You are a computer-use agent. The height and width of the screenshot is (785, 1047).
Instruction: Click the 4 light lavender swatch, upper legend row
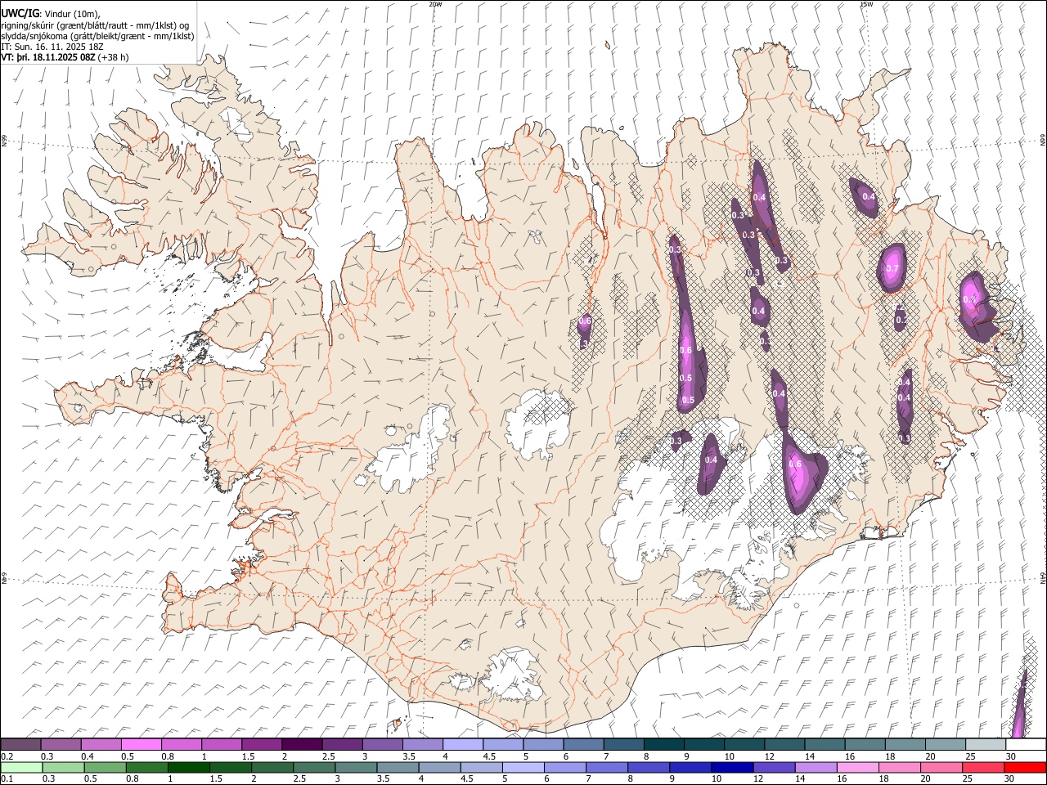pyautogui.click(x=462, y=744)
